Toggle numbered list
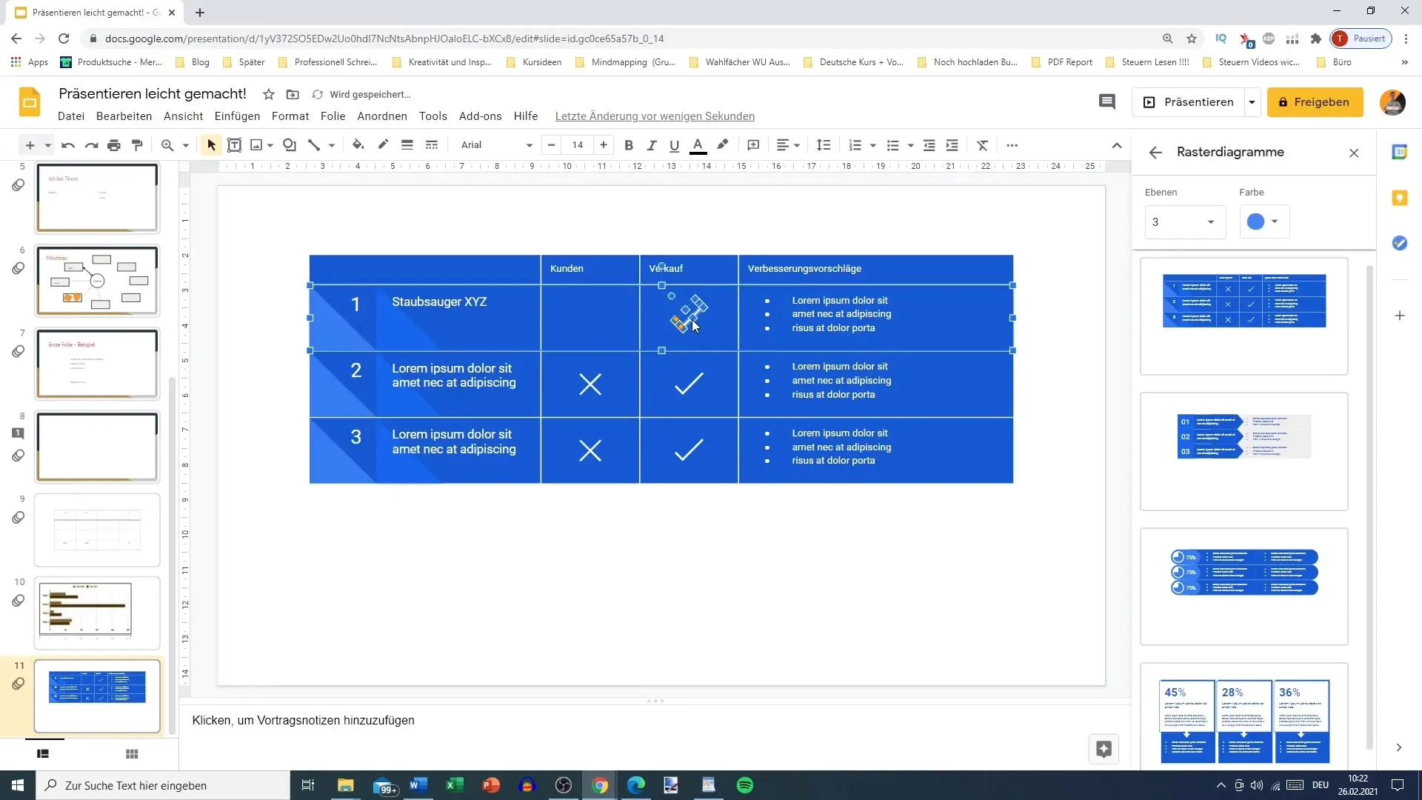The image size is (1422, 800). (x=855, y=145)
